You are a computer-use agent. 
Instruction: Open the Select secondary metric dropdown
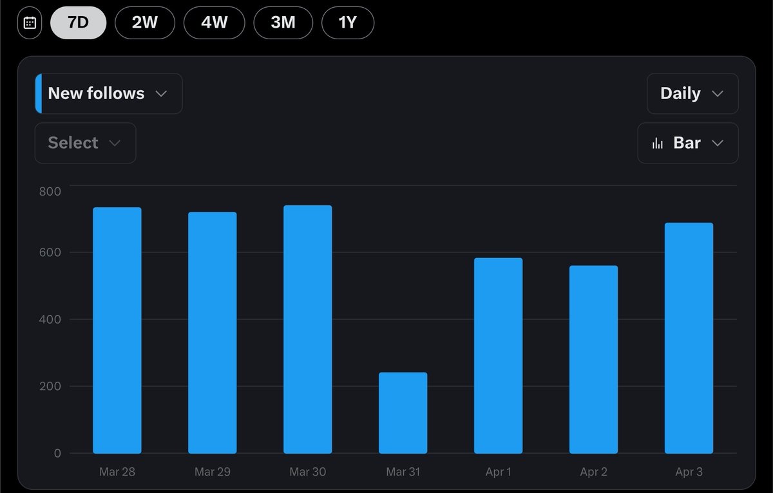tap(85, 143)
